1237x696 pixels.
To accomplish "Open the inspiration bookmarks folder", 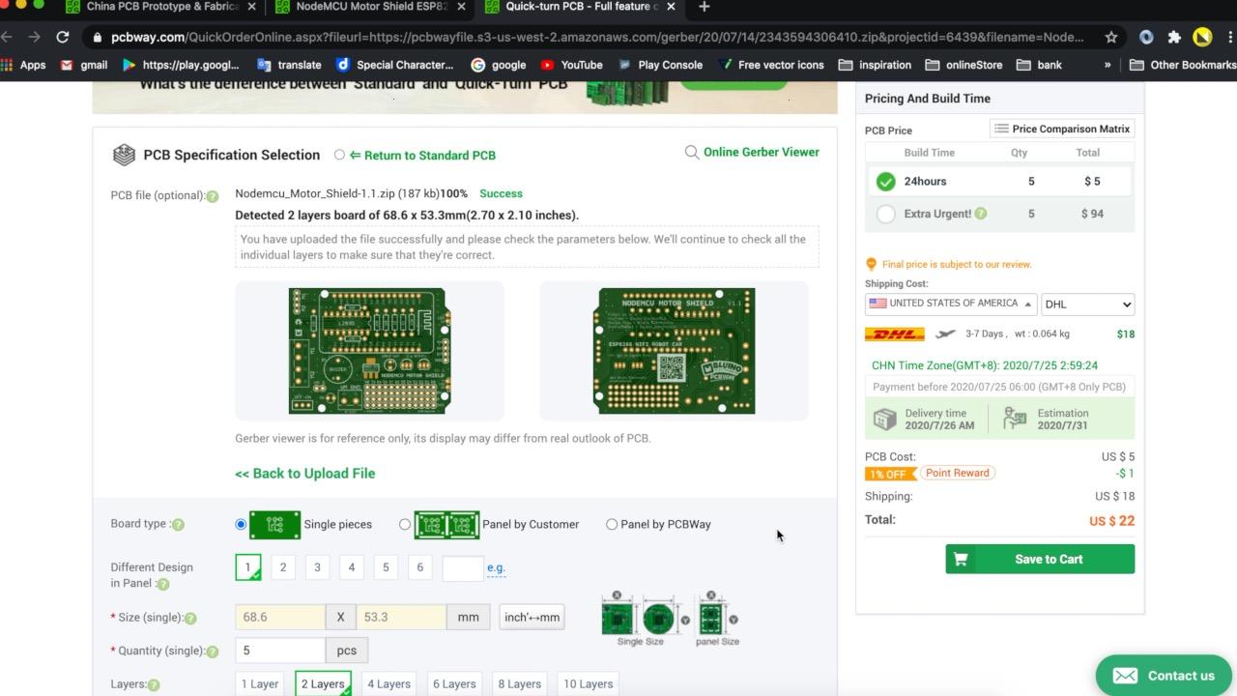I will pos(875,65).
